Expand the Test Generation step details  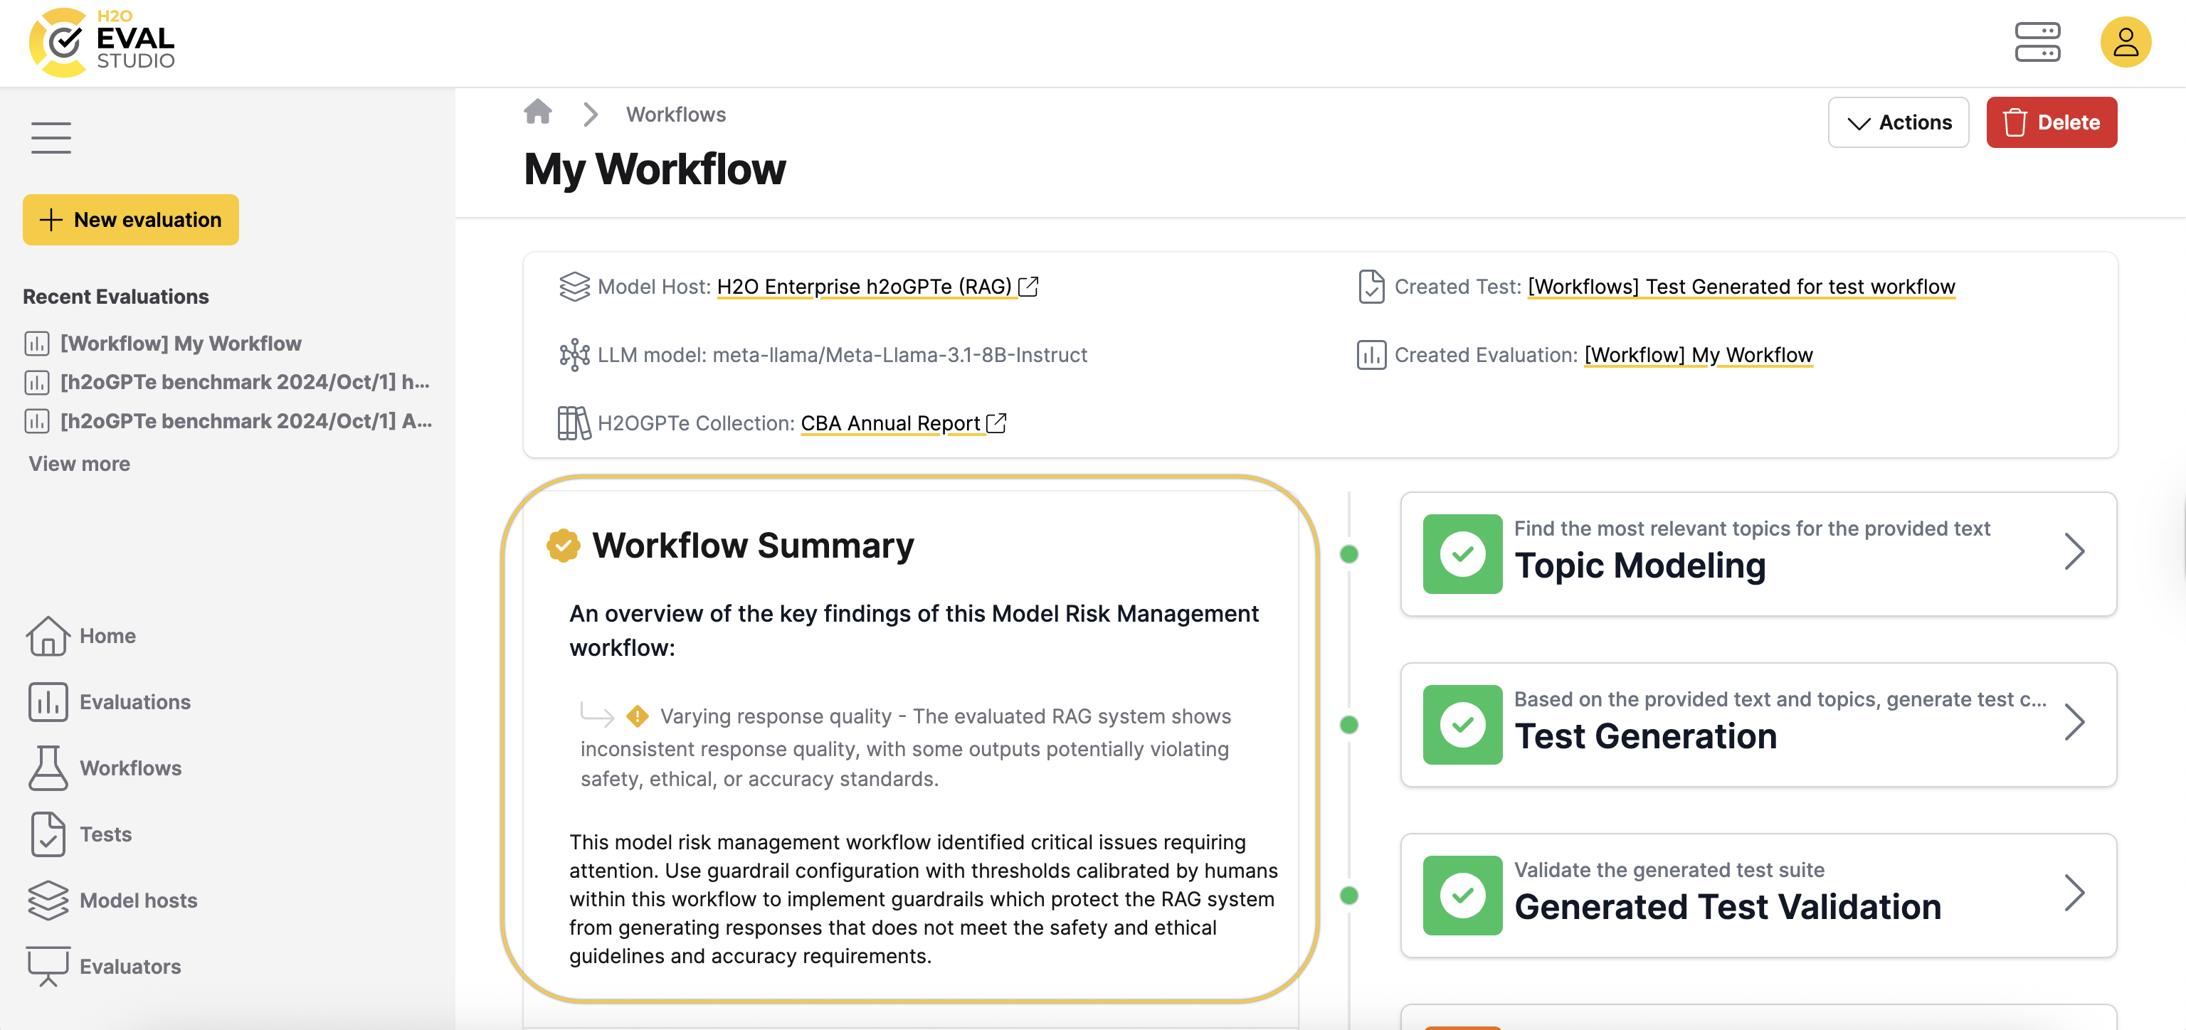(2076, 723)
